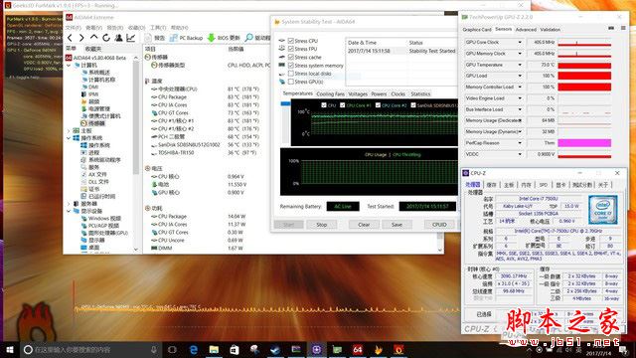Screen dimensions: 636x358
Task: Open GPU Temperature dropdown arrow
Action: click(x=520, y=65)
